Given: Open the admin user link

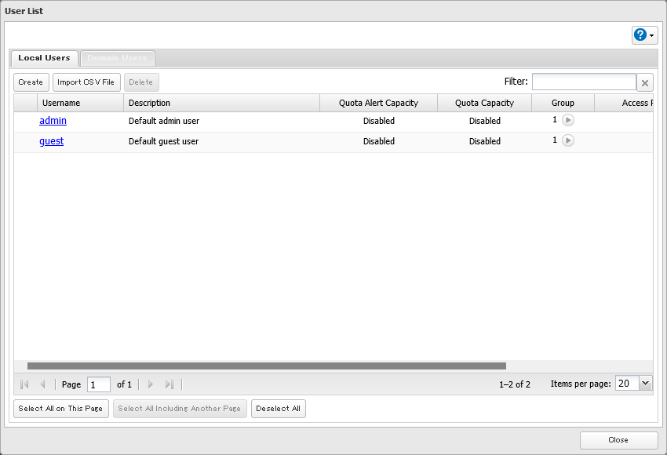Looking at the screenshot, I should click(53, 121).
